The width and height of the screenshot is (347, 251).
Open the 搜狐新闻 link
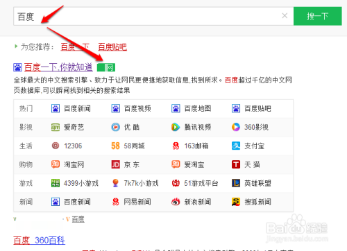(x=257, y=202)
